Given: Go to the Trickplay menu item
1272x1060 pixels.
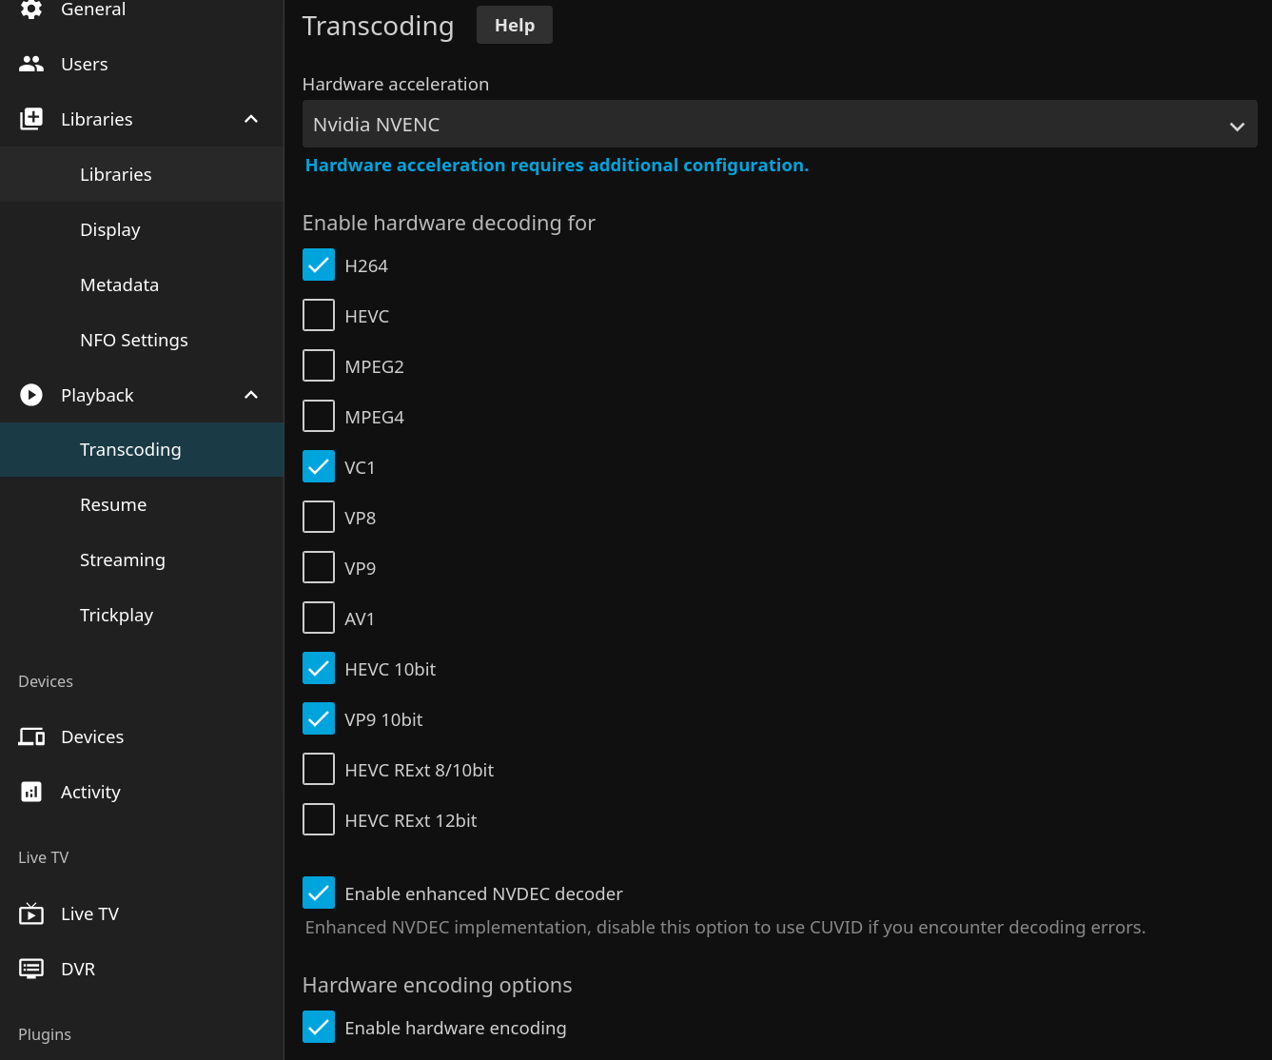Looking at the screenshot, I should pyautogui.click(x=116, y=615).
